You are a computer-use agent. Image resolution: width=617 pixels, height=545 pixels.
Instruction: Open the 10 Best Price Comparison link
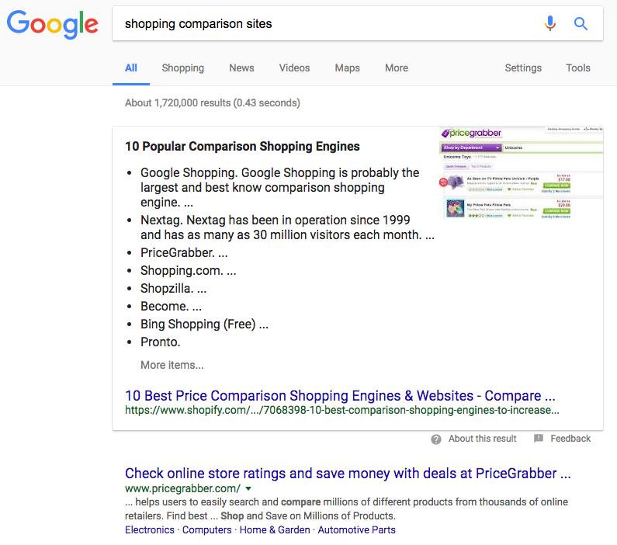(340, 394)
